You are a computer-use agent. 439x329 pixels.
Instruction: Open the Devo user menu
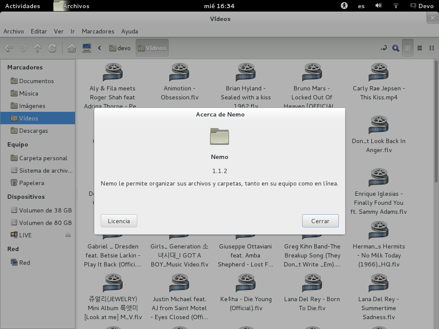422,6
